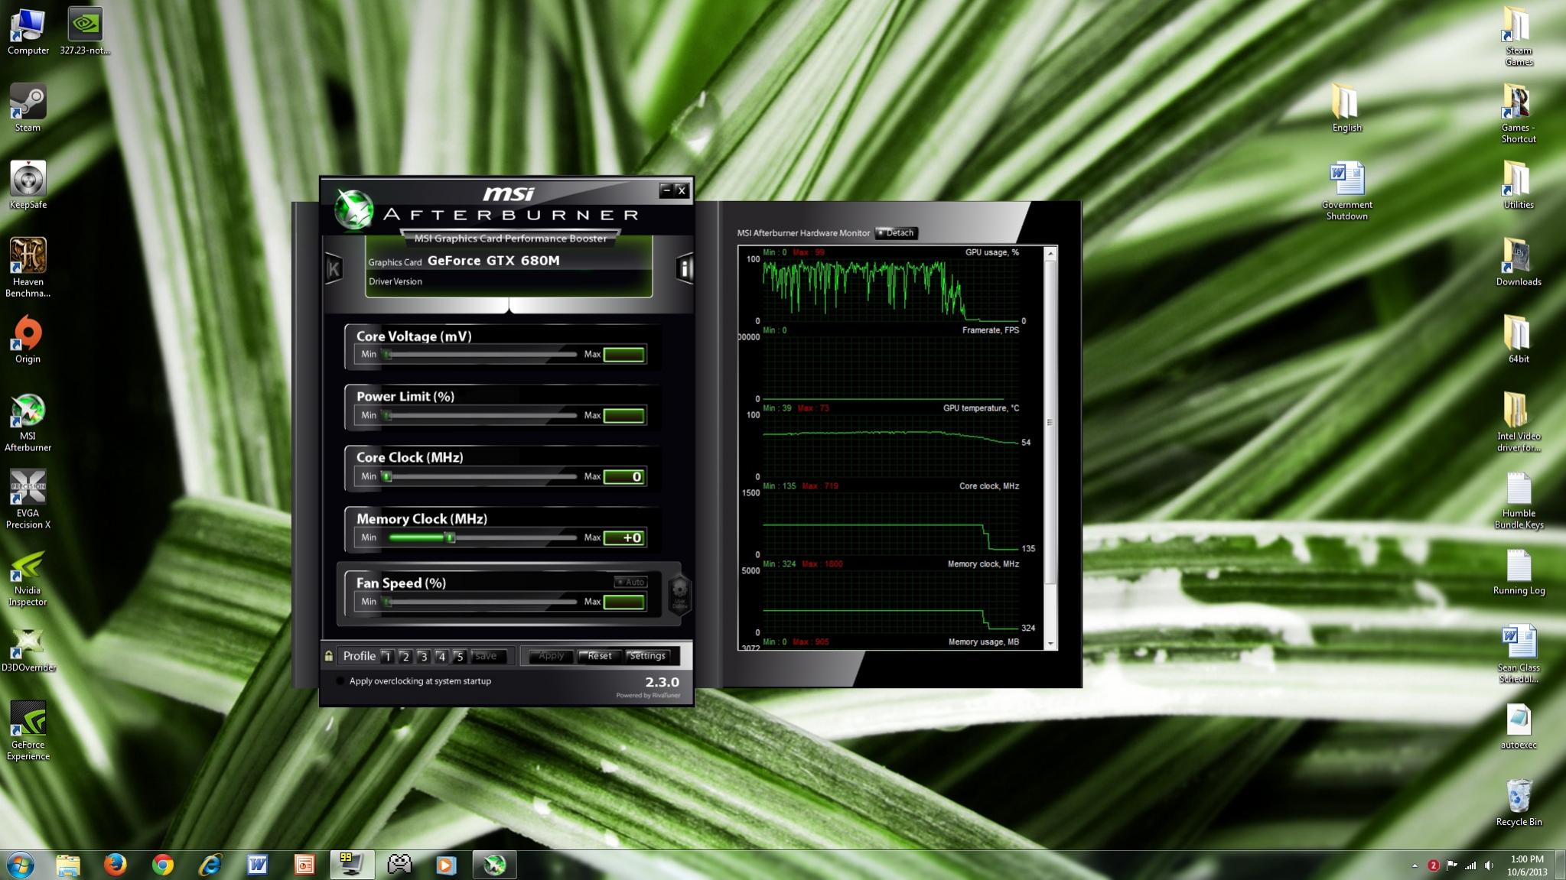The height and width of the screenshot is (880, 1566).
Task: Click the Core Clock slider
Action: (x=481, y=477)
